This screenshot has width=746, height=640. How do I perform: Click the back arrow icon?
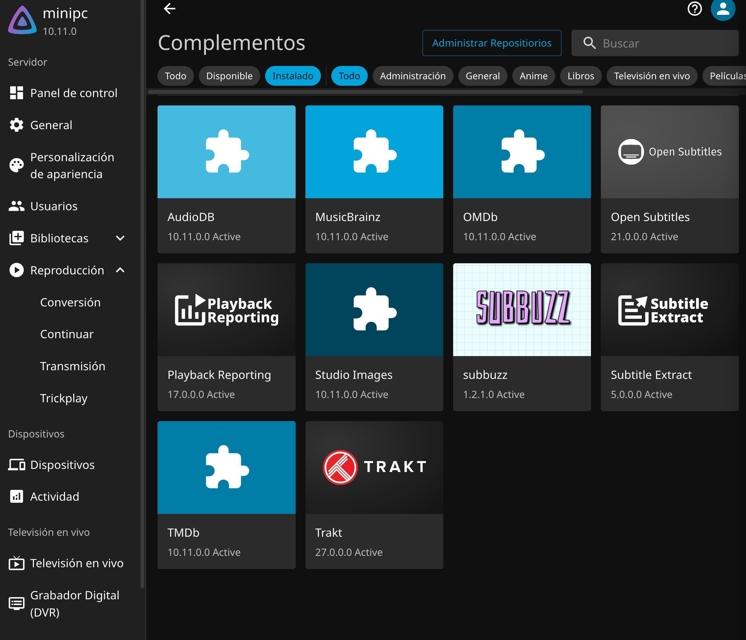[x=169, y=9]
